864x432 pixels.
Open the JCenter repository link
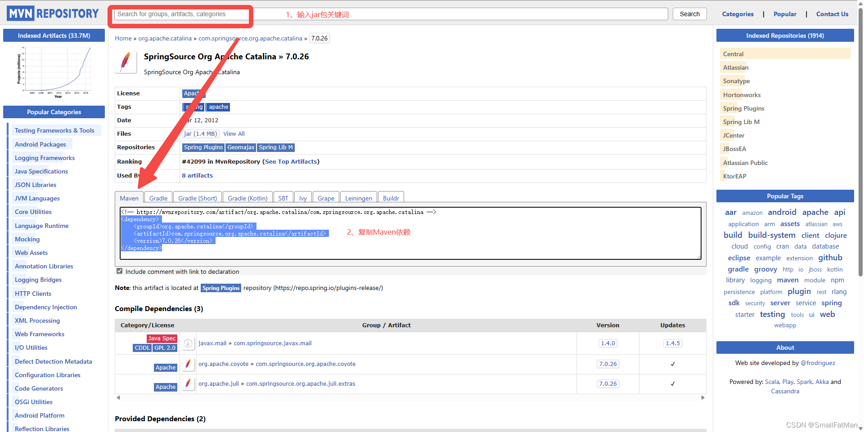click(733, 135)
